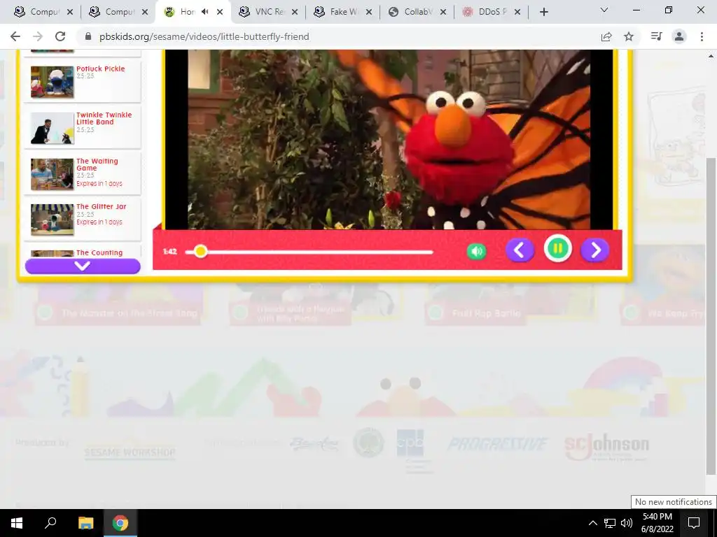717x537 pixels.
Task: Reload the current page
Action: pyautogui.click(x=60, y=36)
